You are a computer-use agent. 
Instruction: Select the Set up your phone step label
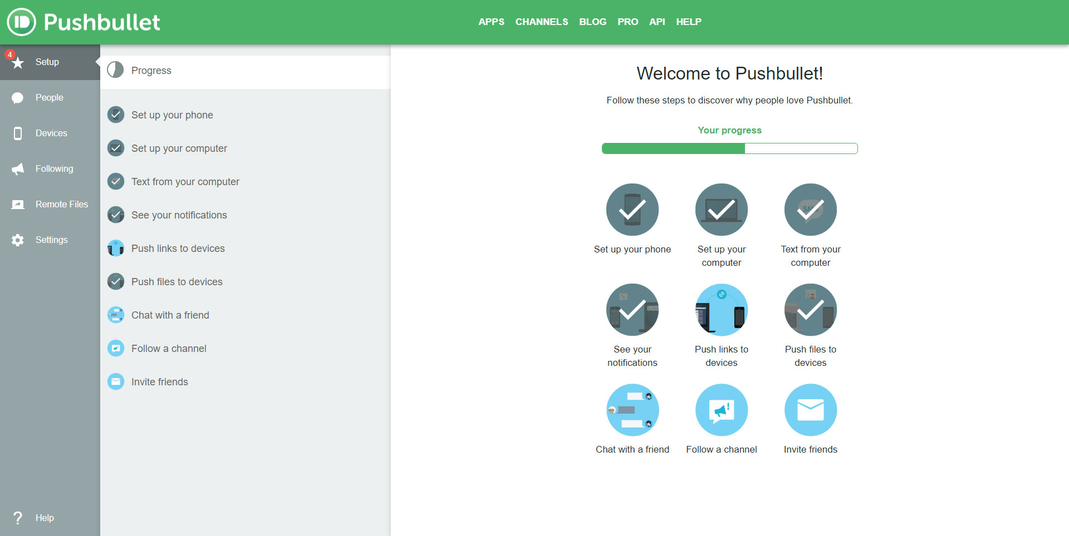click(x=172, y=115)
